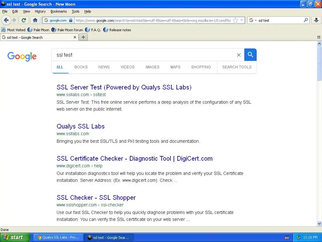Open the Help menu
The width and height of the screenshot is (322, 242).
pos(88,11)
